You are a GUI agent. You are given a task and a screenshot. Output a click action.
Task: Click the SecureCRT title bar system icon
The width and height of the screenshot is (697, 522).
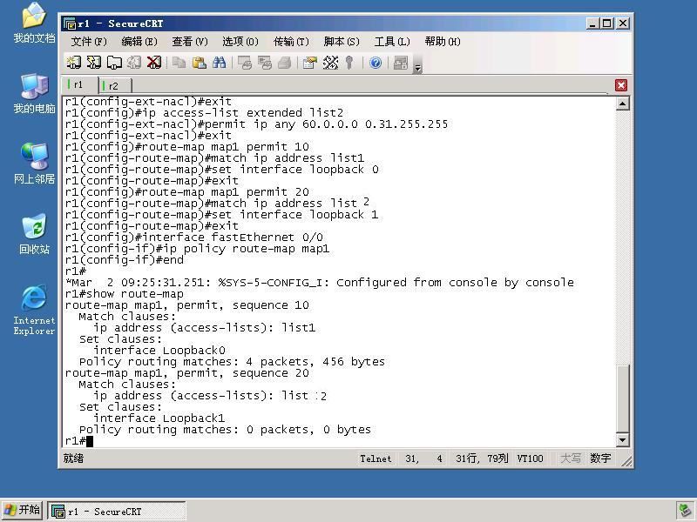pyautogui.click(x=70, y=23)
